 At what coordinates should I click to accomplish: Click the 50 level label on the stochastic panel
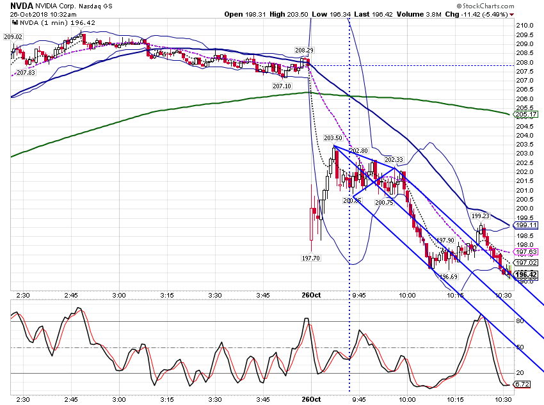(520, 347)
